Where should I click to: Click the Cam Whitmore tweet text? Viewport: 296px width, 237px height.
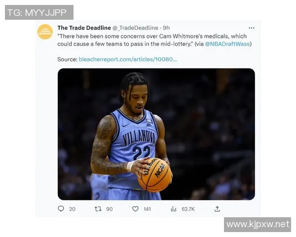[x=148, y=40]
